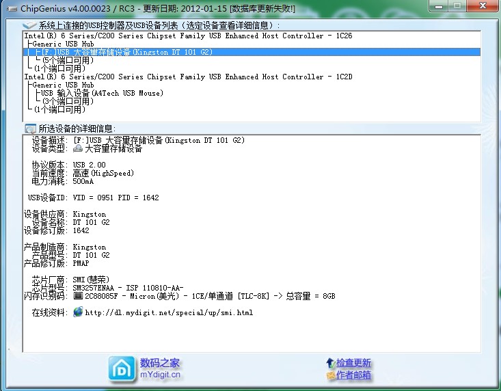Click the VID = 0951 PID = 1642 line
Screen dimensions: 501x391
coord(116,198)
